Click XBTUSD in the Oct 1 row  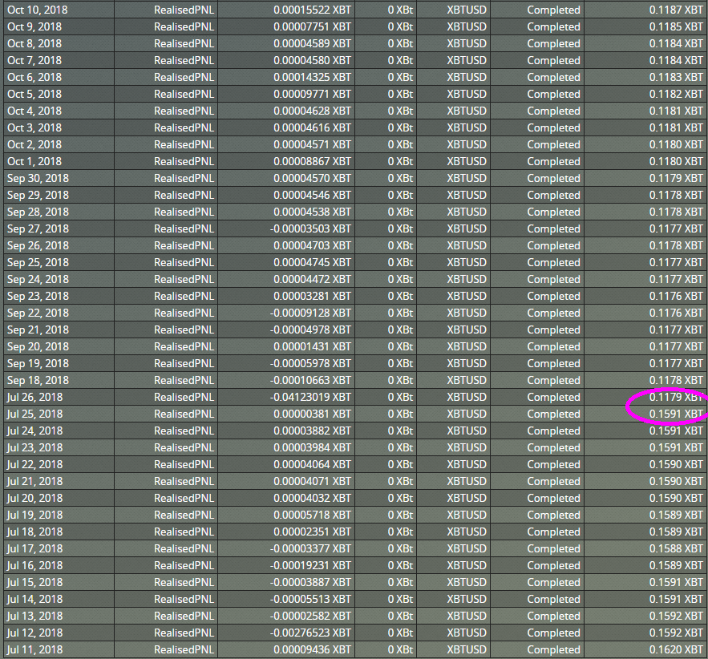(467, 161)
